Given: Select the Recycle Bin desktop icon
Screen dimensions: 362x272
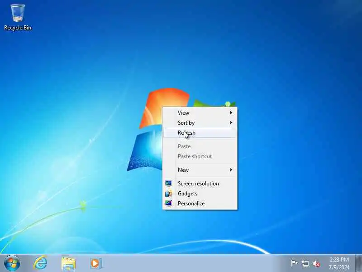Looking at the screenshot, I should [x=18, y=17].
